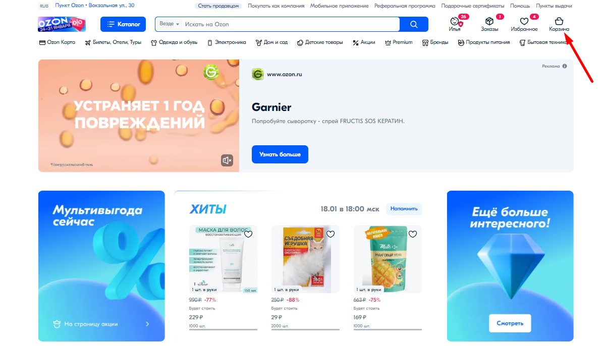Focus the Искать на Ozon search field
Viewport: 603px width, 346px height.
(291, 24)
